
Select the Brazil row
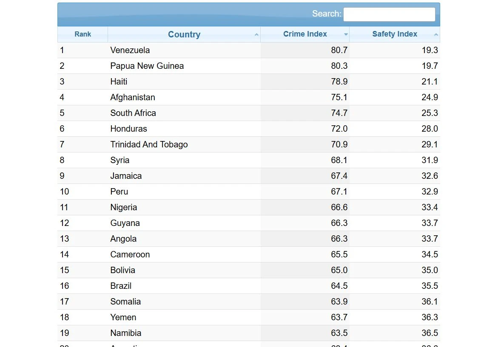pos(248,286)
